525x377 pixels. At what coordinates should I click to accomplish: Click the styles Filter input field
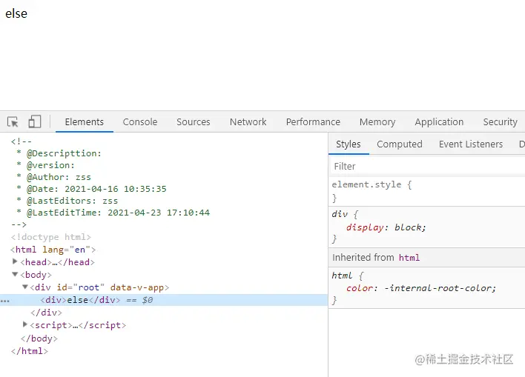(x=427, y=166)
